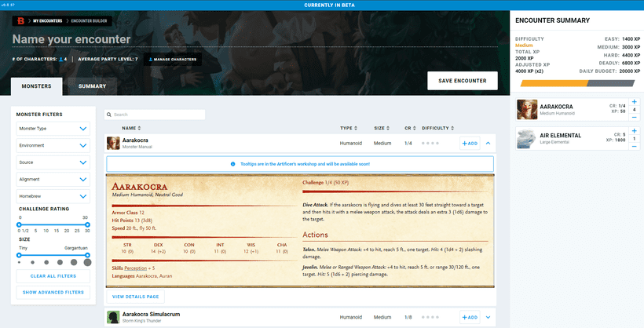The height and width of the screenshot is (328, 644).
Task: Click Air Elemental quantity value 1
Action: [634, 139]
